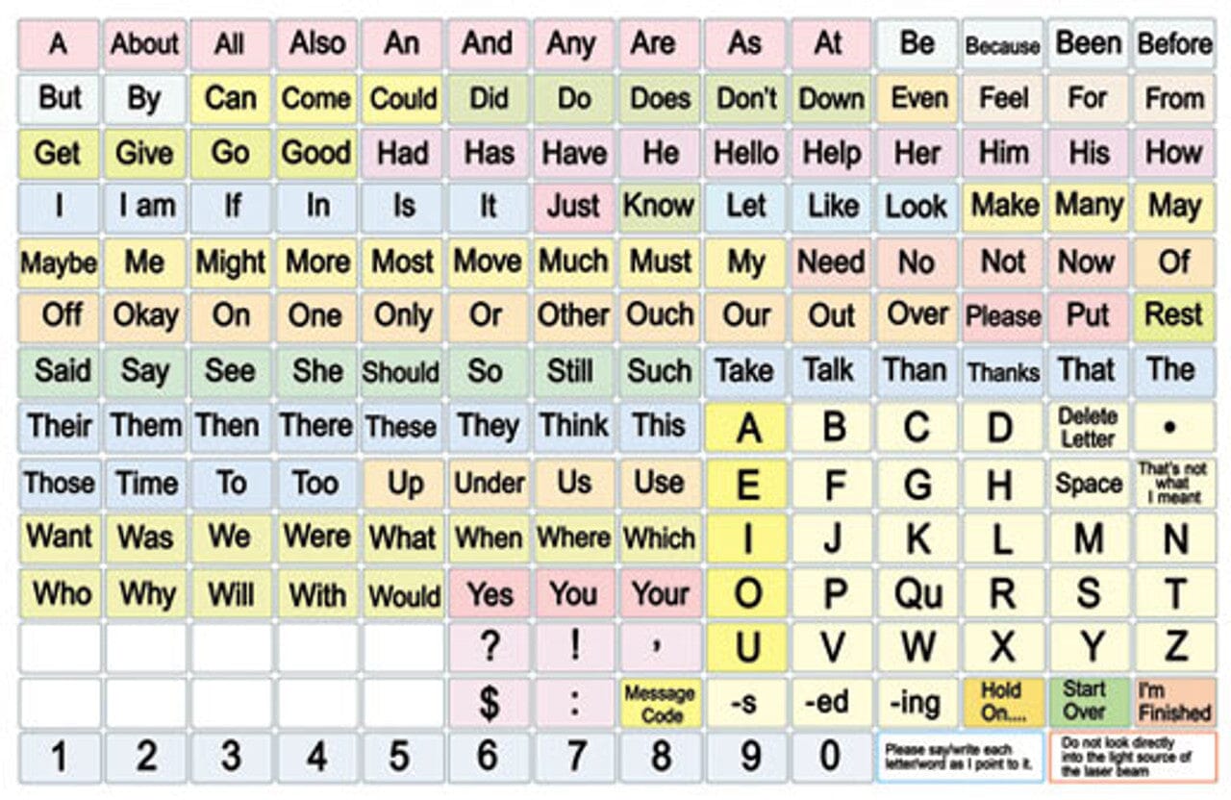
Task: Select the "Delete Letter" key
Action: click(1088, 428)
